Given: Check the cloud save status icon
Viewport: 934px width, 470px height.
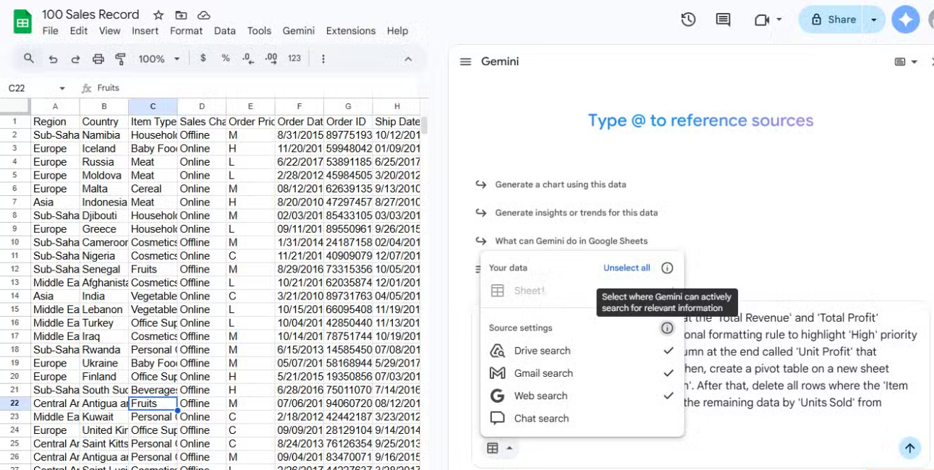Looking at the screenshot, I should pos(204,15).
